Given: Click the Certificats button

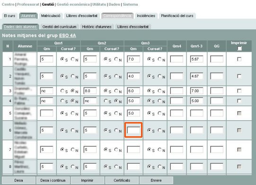Looking at the screenshot, I should 122,180.
